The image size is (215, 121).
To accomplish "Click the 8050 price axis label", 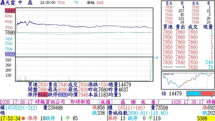I will point(9,22).
